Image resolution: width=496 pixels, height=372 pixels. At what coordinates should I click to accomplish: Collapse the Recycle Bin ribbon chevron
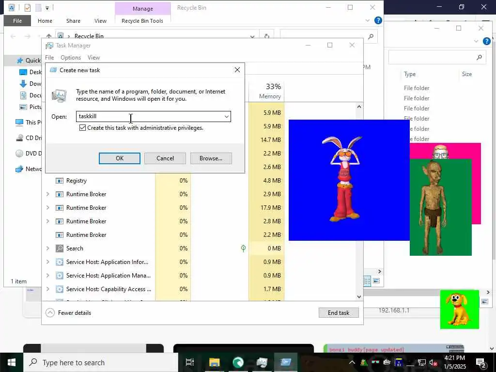367,20
